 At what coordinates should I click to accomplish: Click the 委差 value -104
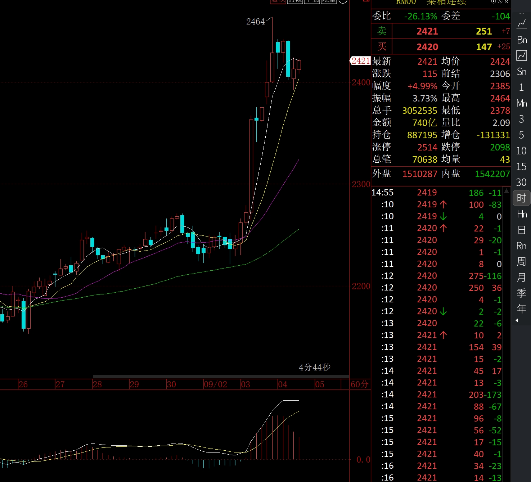tap(501, 16)
